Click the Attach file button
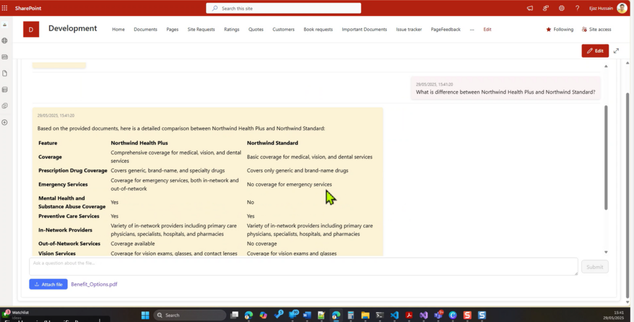This screenshot has height=322, width=634. coord(48,284)
